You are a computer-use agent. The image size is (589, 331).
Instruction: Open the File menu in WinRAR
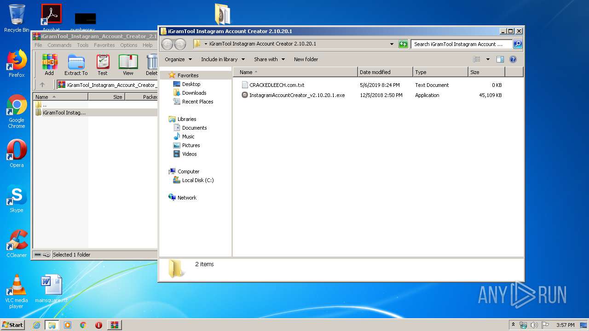click(x=38, y=45)
